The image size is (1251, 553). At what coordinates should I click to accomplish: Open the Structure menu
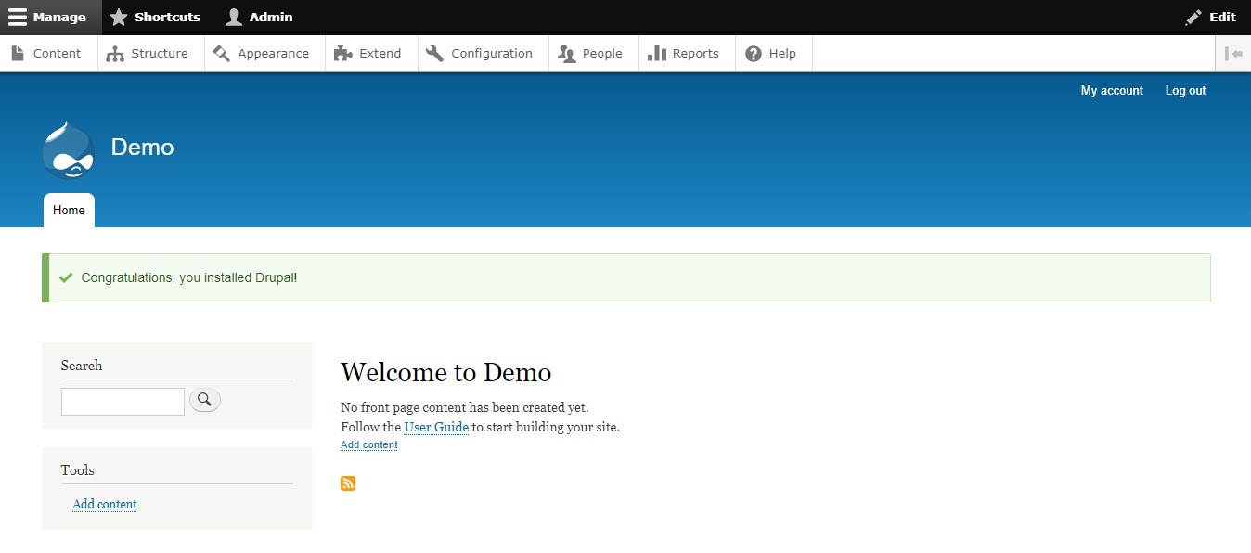[x=148, y=54]
